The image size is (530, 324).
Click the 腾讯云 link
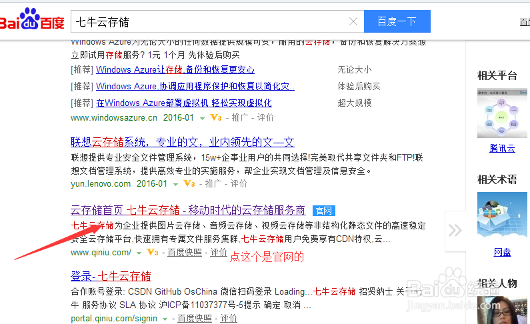click(x=502, y=148)
